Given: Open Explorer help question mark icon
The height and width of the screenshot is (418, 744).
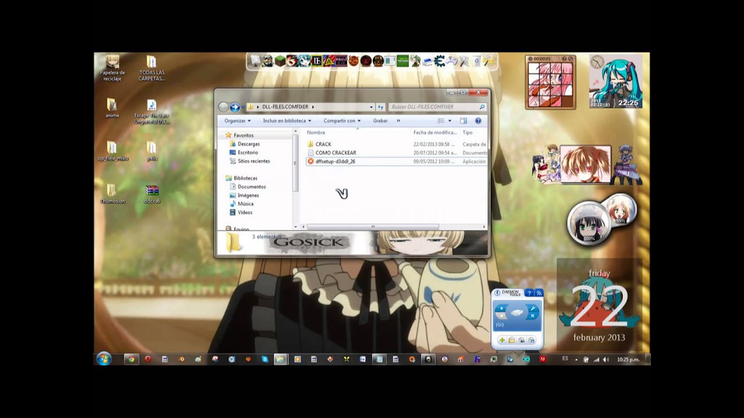Looking at the screenshot, I should click(478, 121).
